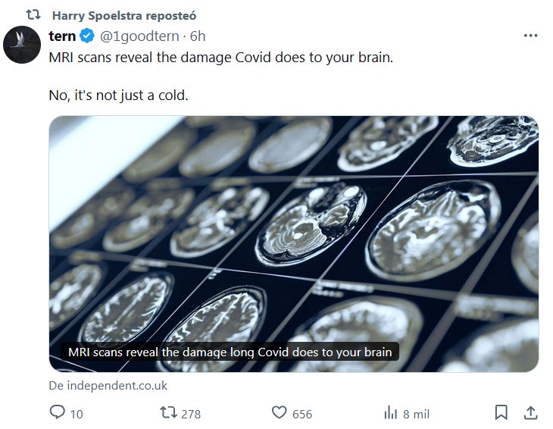Share the tweet via upload icon

530,413
